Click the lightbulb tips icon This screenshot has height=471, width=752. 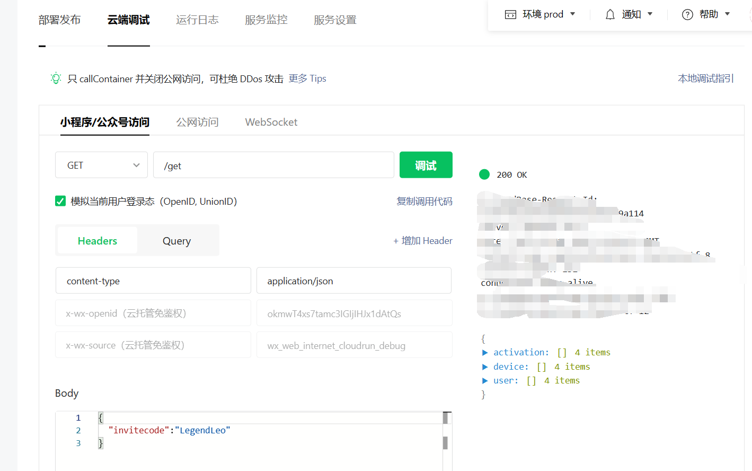click(56, 78)
